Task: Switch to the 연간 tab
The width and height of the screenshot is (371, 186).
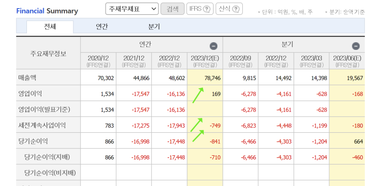Action: pos(102,26)
